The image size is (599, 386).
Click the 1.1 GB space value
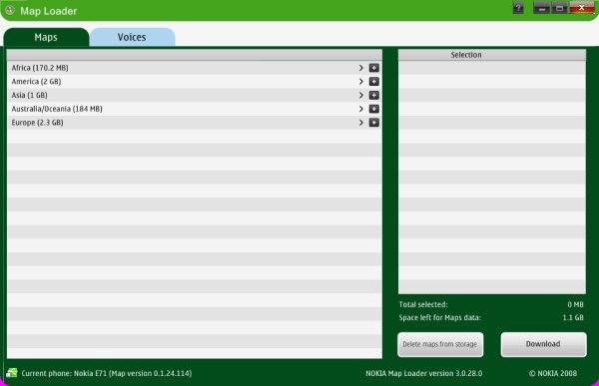point(573,317)
